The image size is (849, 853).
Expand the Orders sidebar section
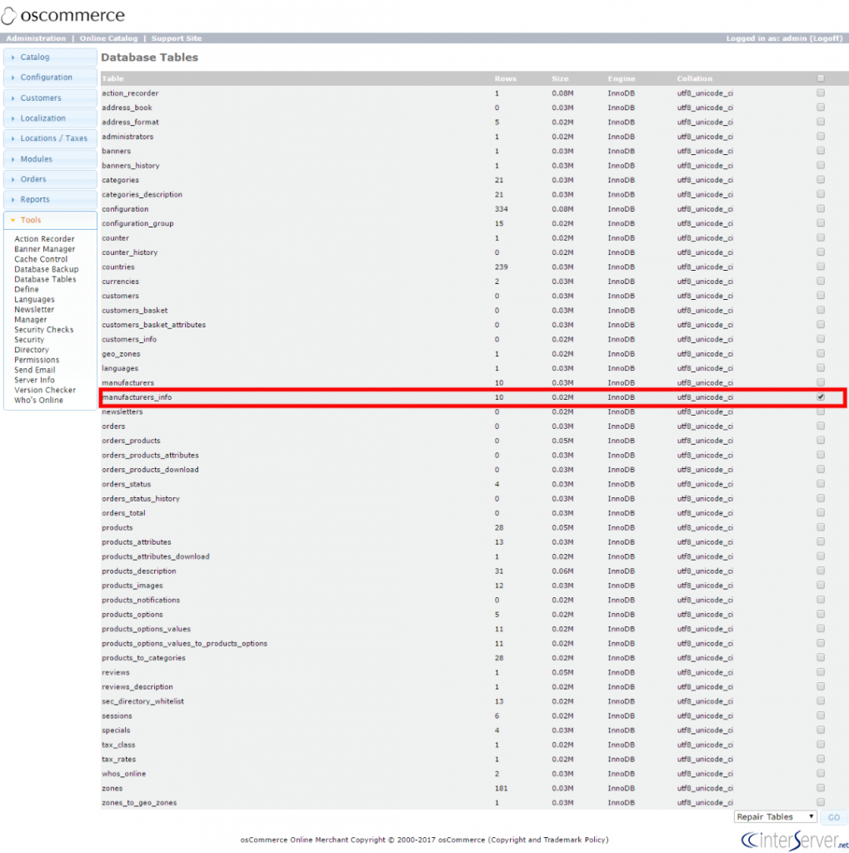click(x=50, y=179)
